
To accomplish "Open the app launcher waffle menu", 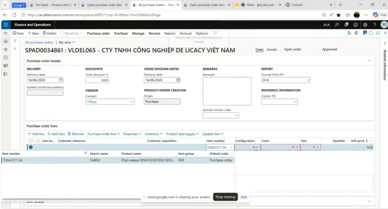I will click(6, 25).
